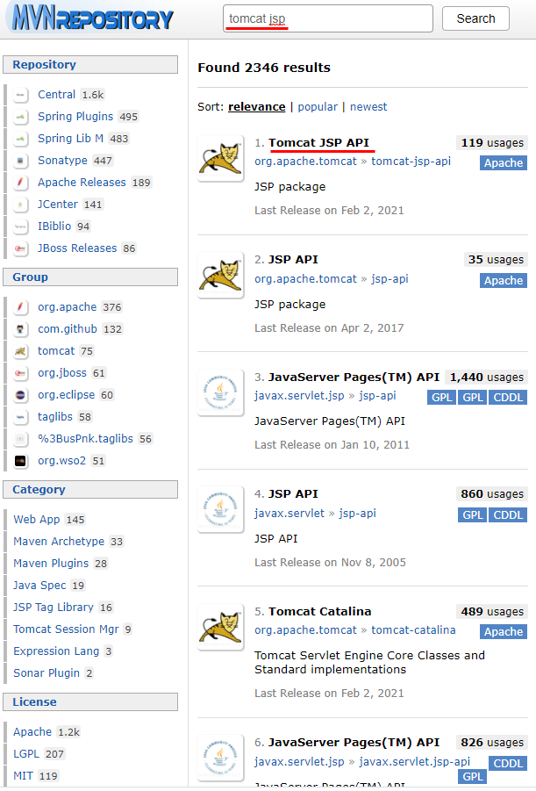This screenshot has height=791, width=536.
Task: Filter by Spring Plugins repository
Action: point(75,117)
